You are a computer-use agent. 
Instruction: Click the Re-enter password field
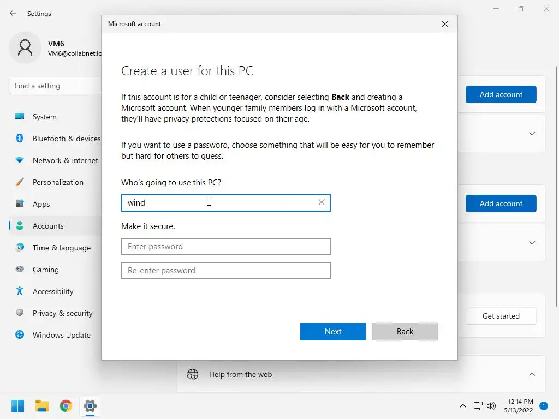(225, 270)
